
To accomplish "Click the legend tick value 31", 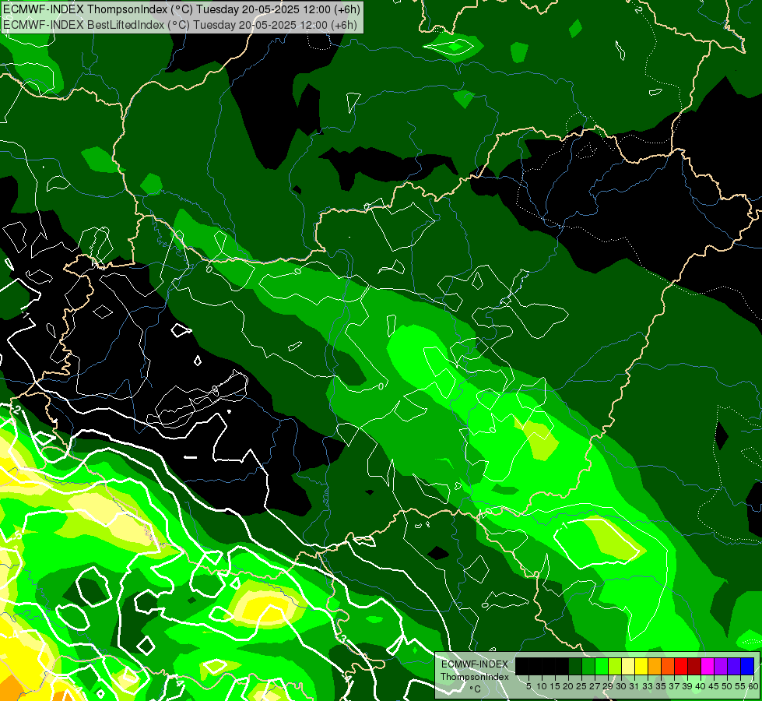I will [634, 686].
